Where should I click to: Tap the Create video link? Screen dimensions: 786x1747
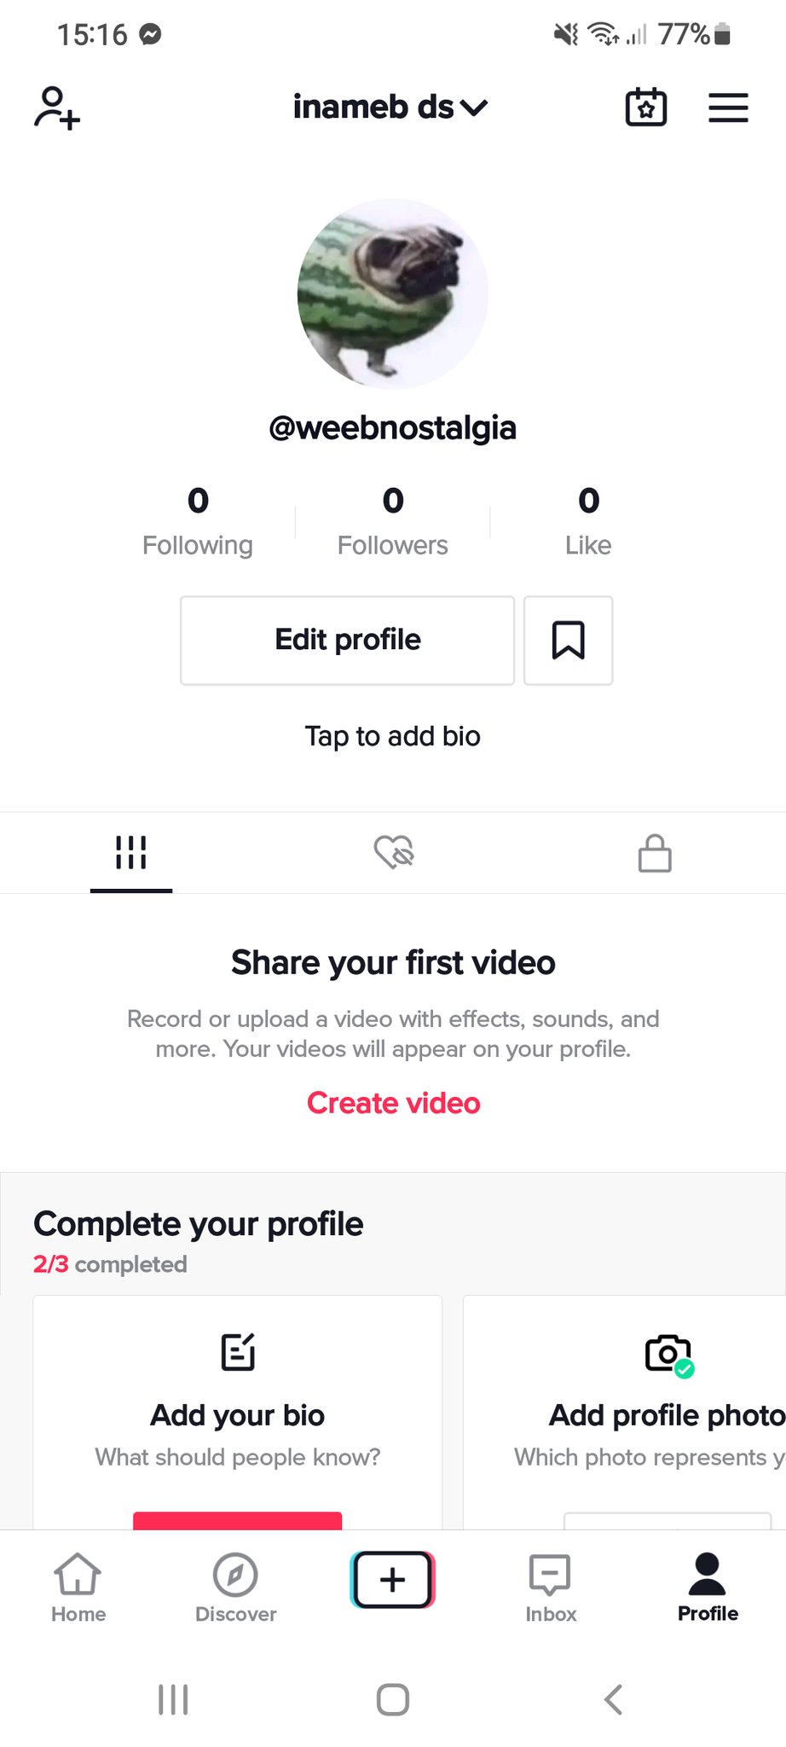tap(393, 1103)
